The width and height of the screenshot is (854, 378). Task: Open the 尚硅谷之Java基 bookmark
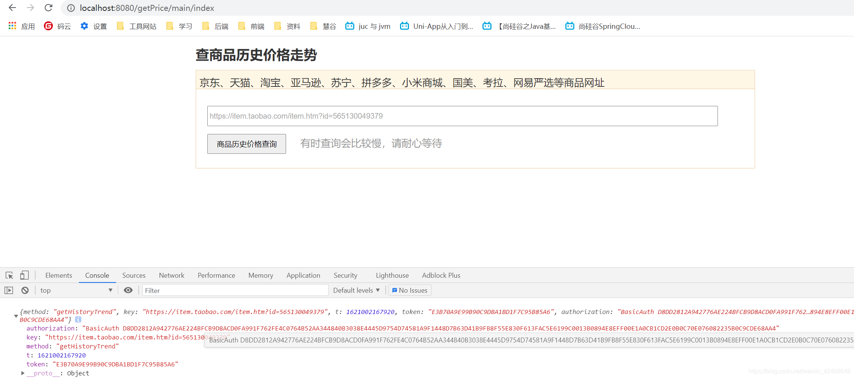[519, 26]
